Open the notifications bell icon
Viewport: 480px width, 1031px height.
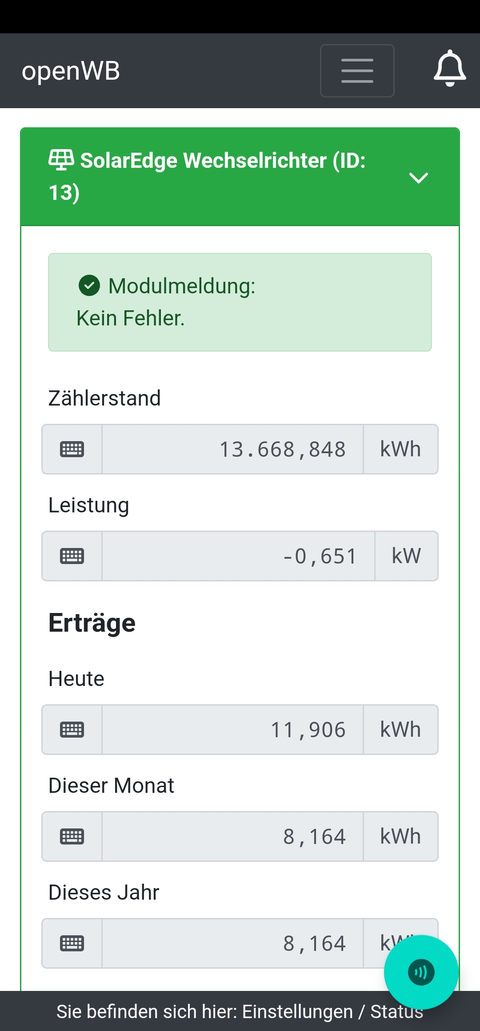click(x=450, y=69)
